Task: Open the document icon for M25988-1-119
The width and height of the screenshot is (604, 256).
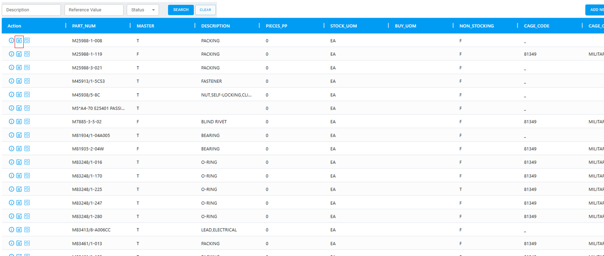Action: click(19, 54)
